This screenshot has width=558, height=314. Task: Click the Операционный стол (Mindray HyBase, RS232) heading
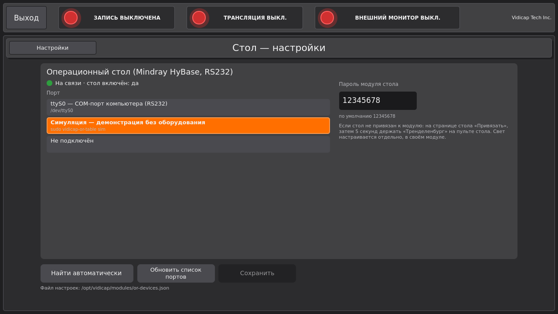[140, 72]
